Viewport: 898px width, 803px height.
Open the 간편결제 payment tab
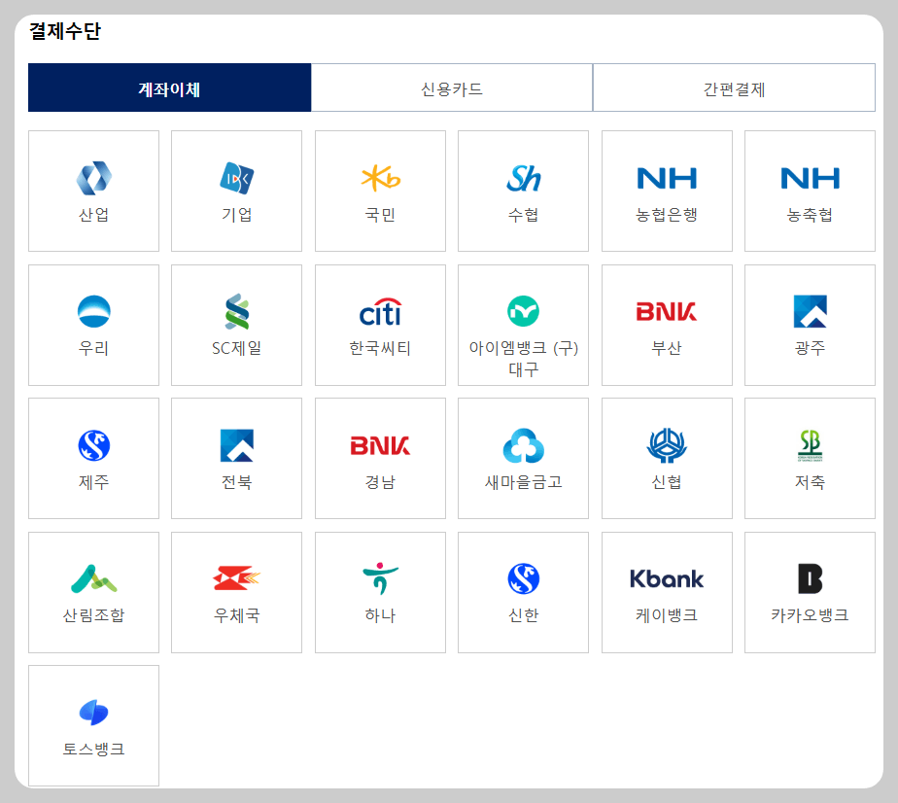[733, 87]
